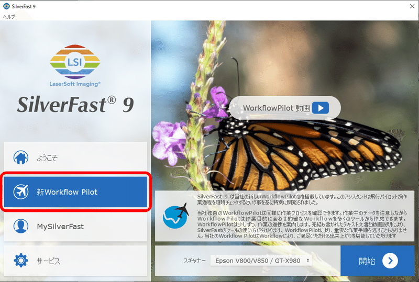This screenshot has width=419, height=282.
Task: Click the arrow circle icon on 開始
Action: pos(390,261)
